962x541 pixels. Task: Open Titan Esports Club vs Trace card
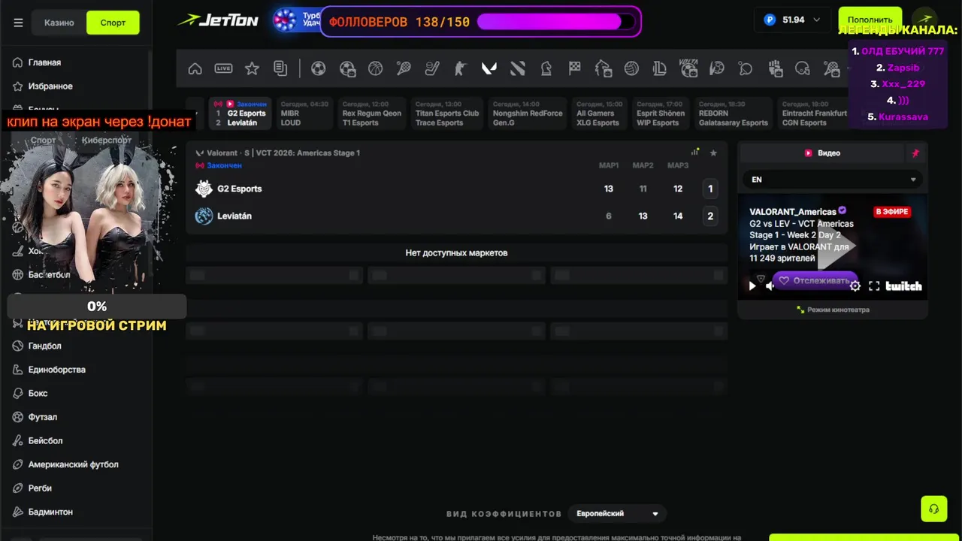point(447,113)
